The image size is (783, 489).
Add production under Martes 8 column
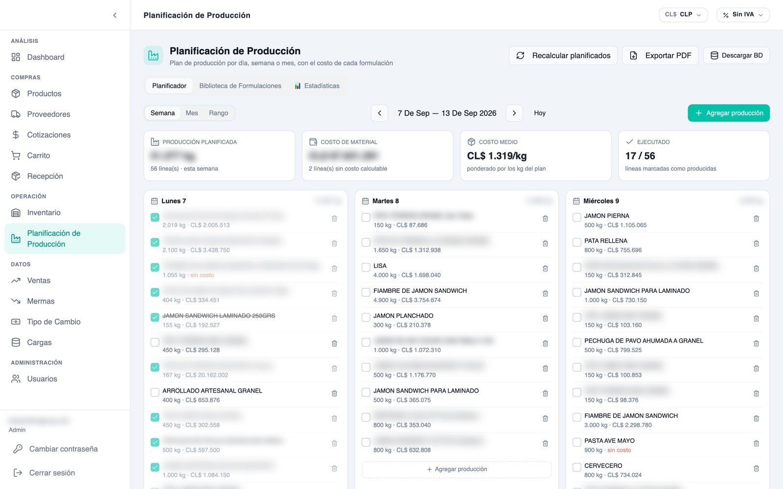pyautogui.click(x=457, y=469)
